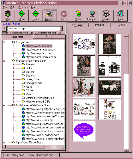Open the Options menu
Screen dimensions: 133x159
click(x=23, y=7)
